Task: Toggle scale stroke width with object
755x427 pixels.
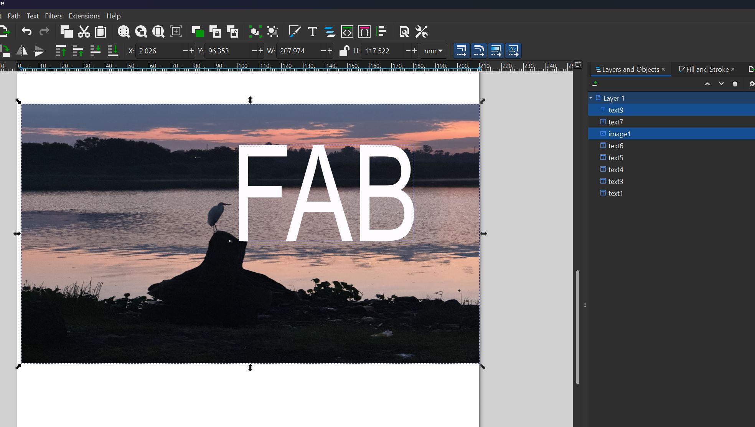Action: pyautogui.click(x=461, y=51)
